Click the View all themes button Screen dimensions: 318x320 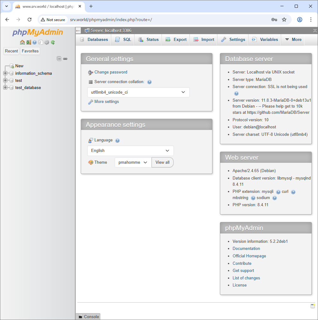[x=162, y=162]
